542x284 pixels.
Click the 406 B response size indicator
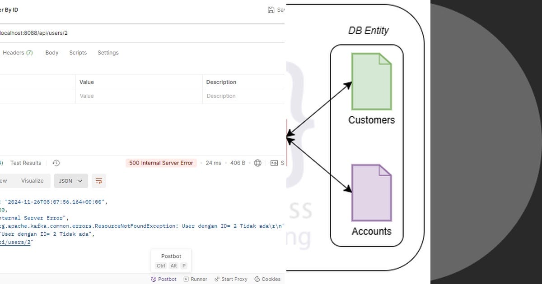237,163
